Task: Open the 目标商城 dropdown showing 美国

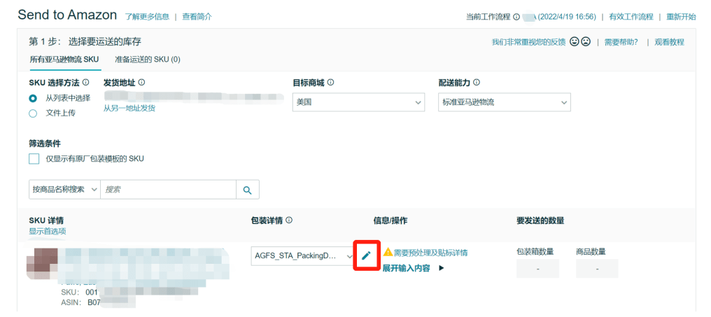Action: pyautogui.click(x=358, y=102)
